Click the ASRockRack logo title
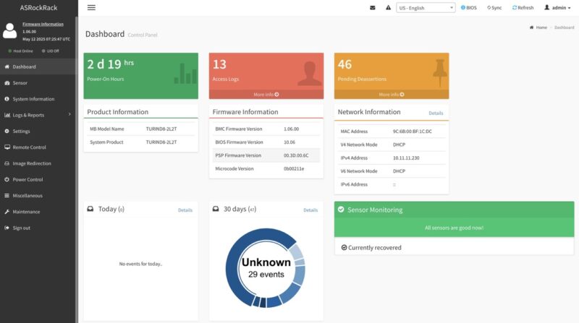Screen dimensions: 579x323 click(x=38, y=8)
